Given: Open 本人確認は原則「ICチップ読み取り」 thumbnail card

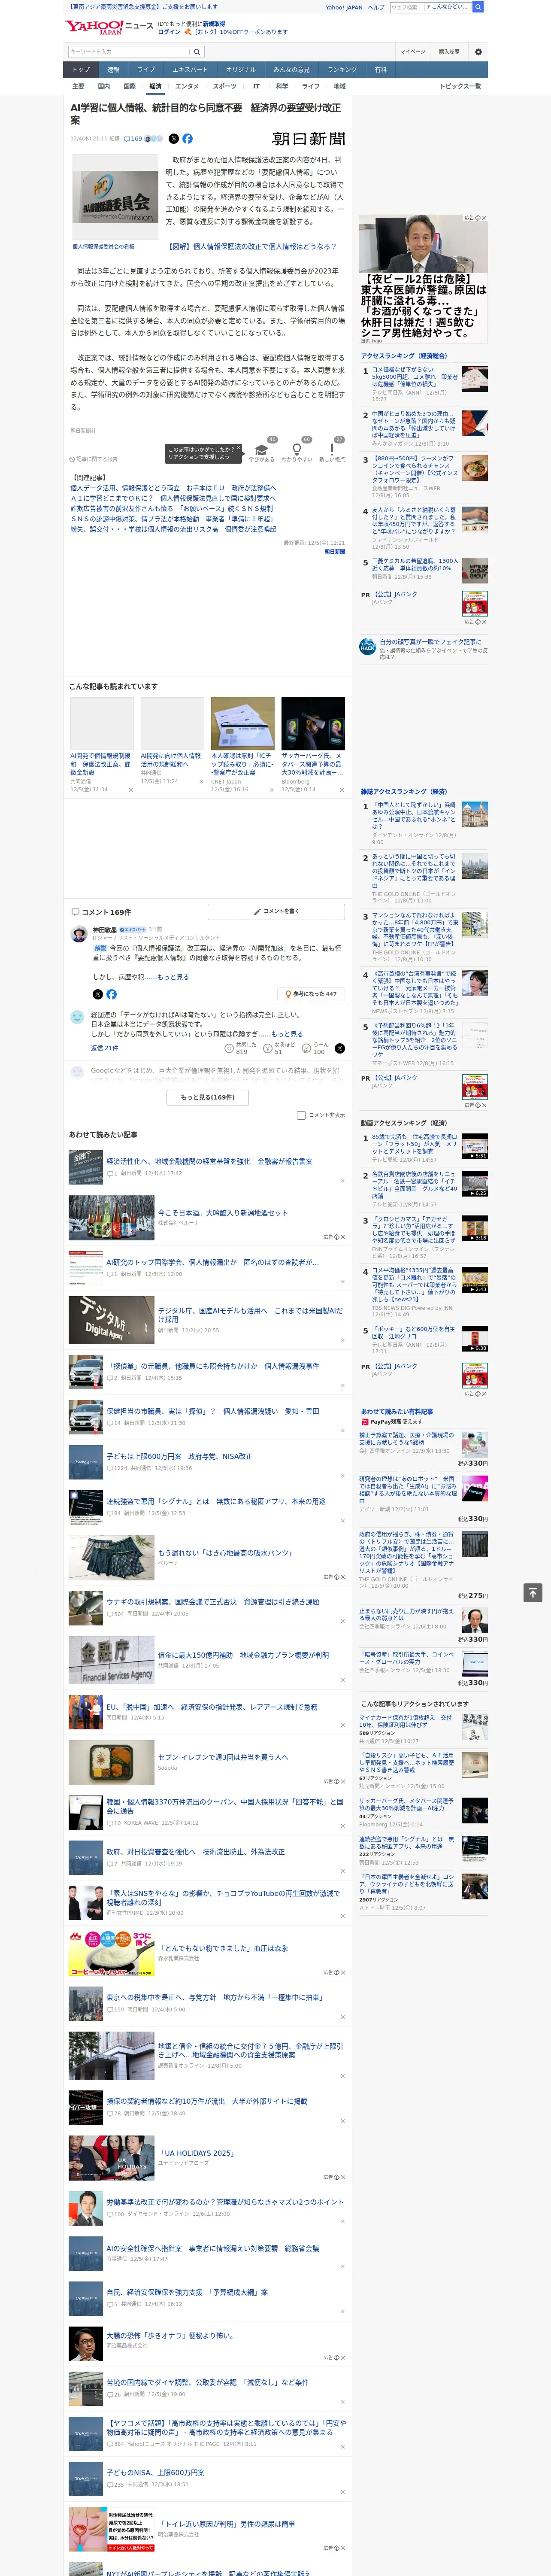Looking at the screenshot, I should (243, 724).
